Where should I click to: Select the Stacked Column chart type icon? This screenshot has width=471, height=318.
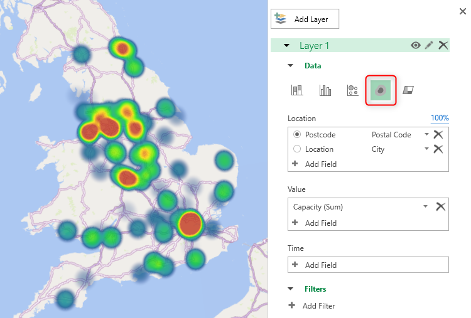pos(297,90)
